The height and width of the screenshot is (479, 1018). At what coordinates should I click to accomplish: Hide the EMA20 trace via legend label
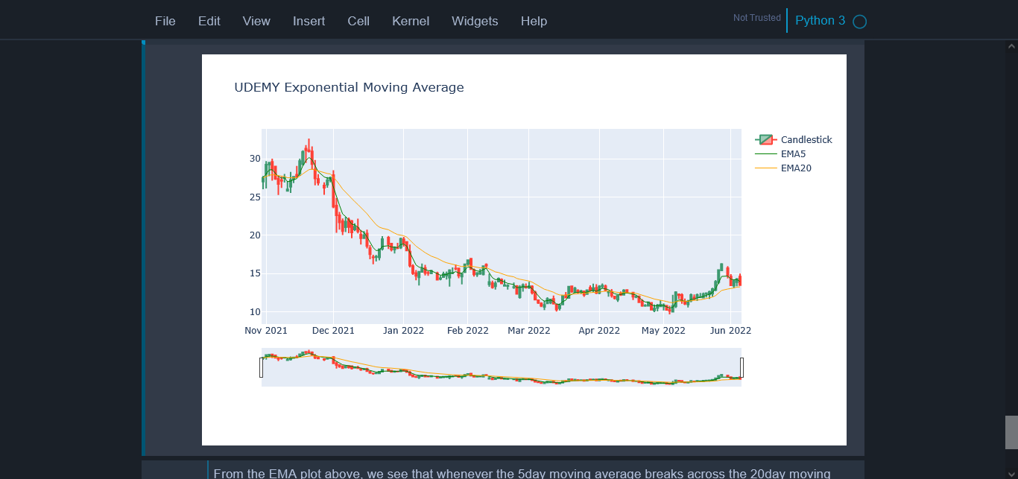click(796, 168)
